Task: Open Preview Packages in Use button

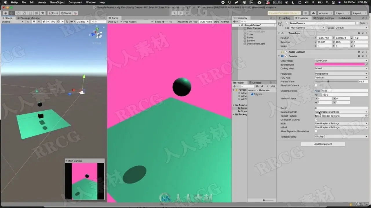Action: (x=284, y=13)
